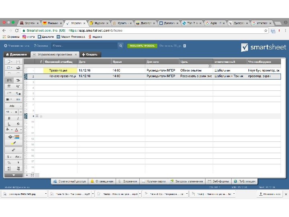
Task: Open Оповещения alerts tab
Action: (102, 181)
